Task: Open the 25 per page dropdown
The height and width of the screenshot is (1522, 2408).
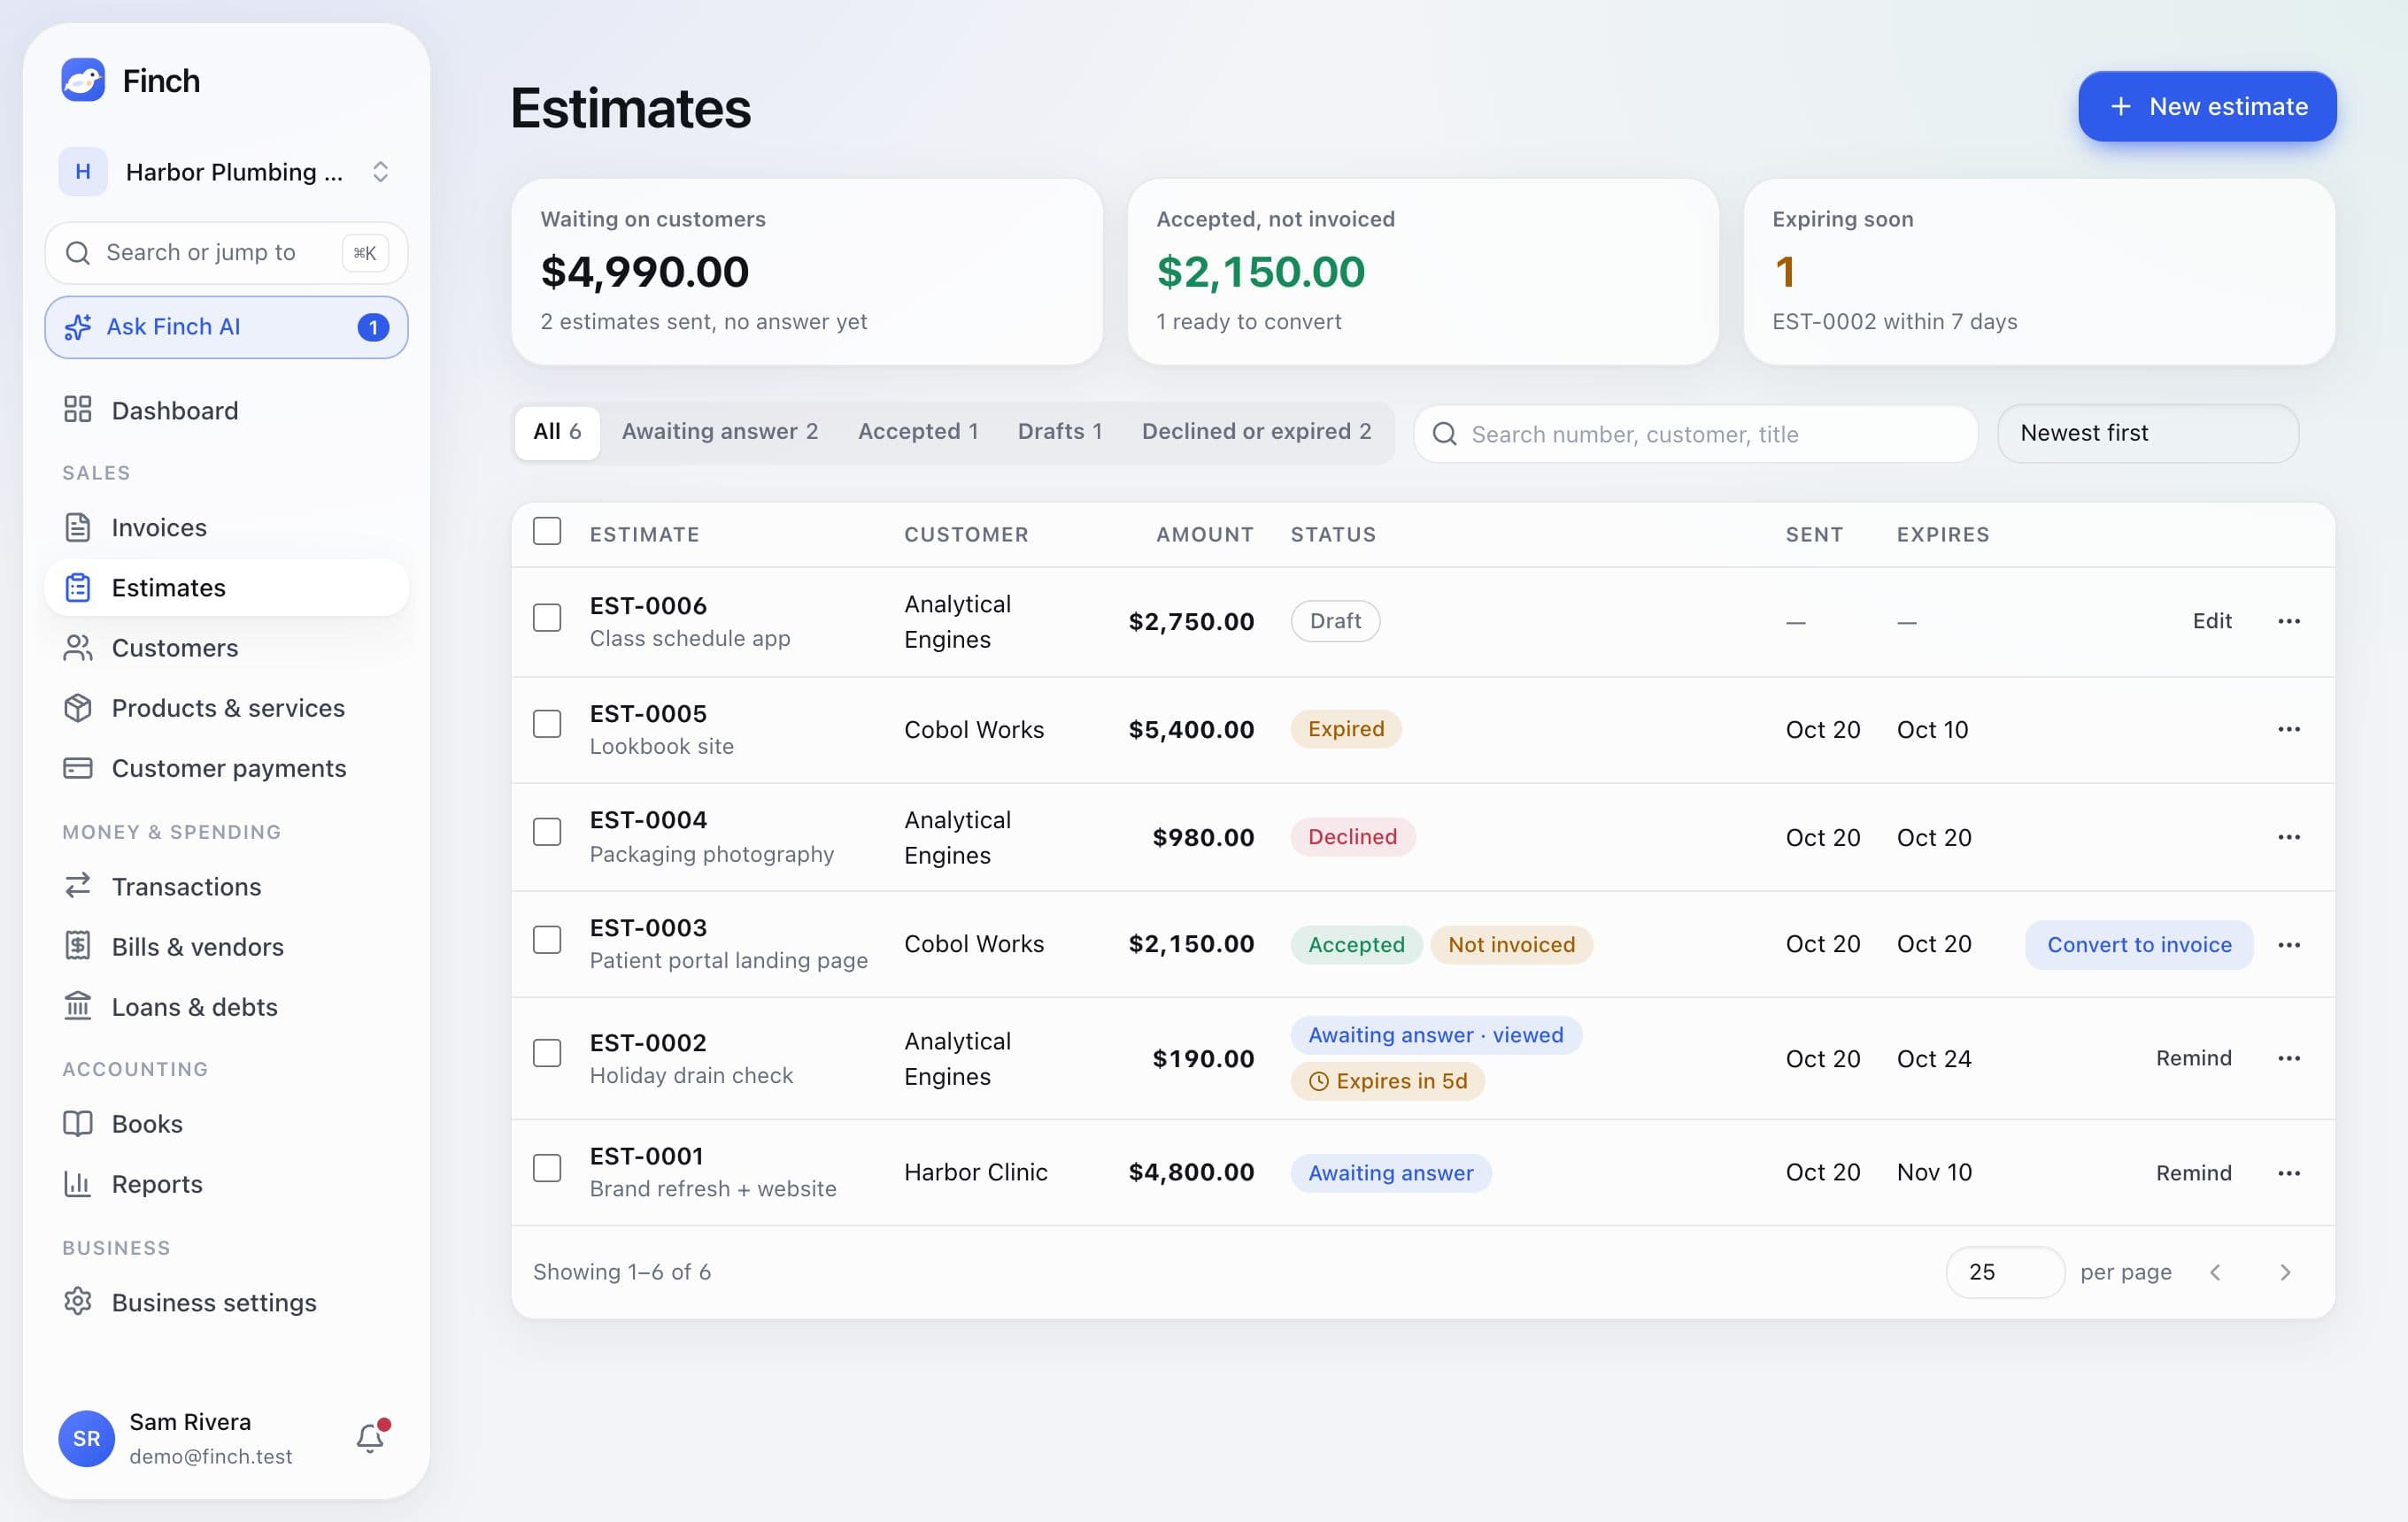Action: coord(2004,1272)
